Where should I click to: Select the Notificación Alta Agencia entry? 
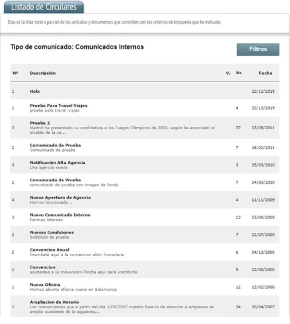point(57,162)
